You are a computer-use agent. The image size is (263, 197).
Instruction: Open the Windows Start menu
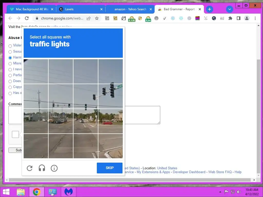(x=6, y=192)
